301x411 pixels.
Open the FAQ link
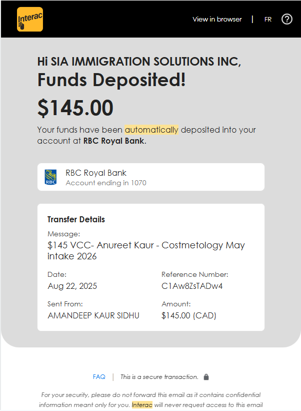(x=99, y=377)
